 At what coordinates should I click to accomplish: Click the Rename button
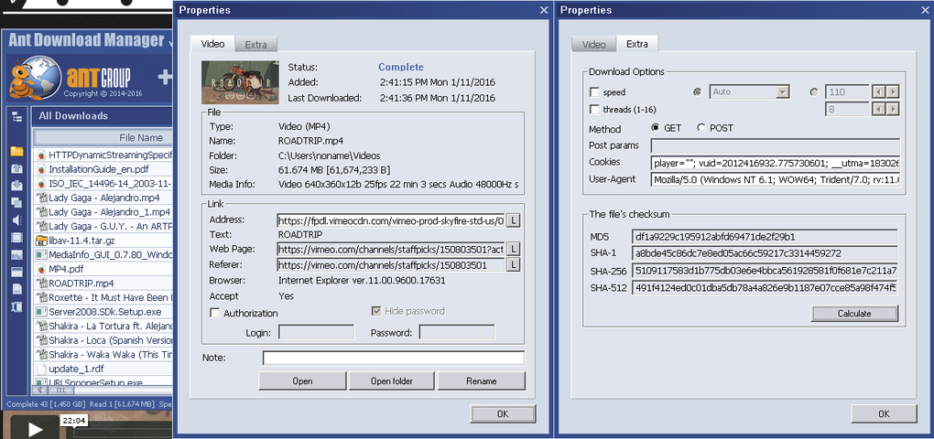point(482,380)
